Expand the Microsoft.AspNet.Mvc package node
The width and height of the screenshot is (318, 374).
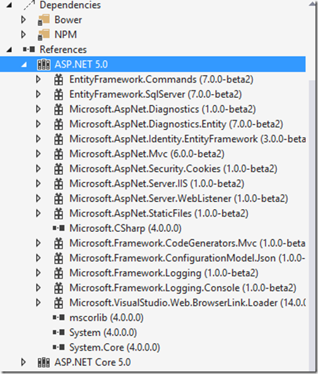tap(38, 154)
